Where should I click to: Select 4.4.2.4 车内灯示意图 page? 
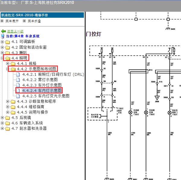(42, 90)
